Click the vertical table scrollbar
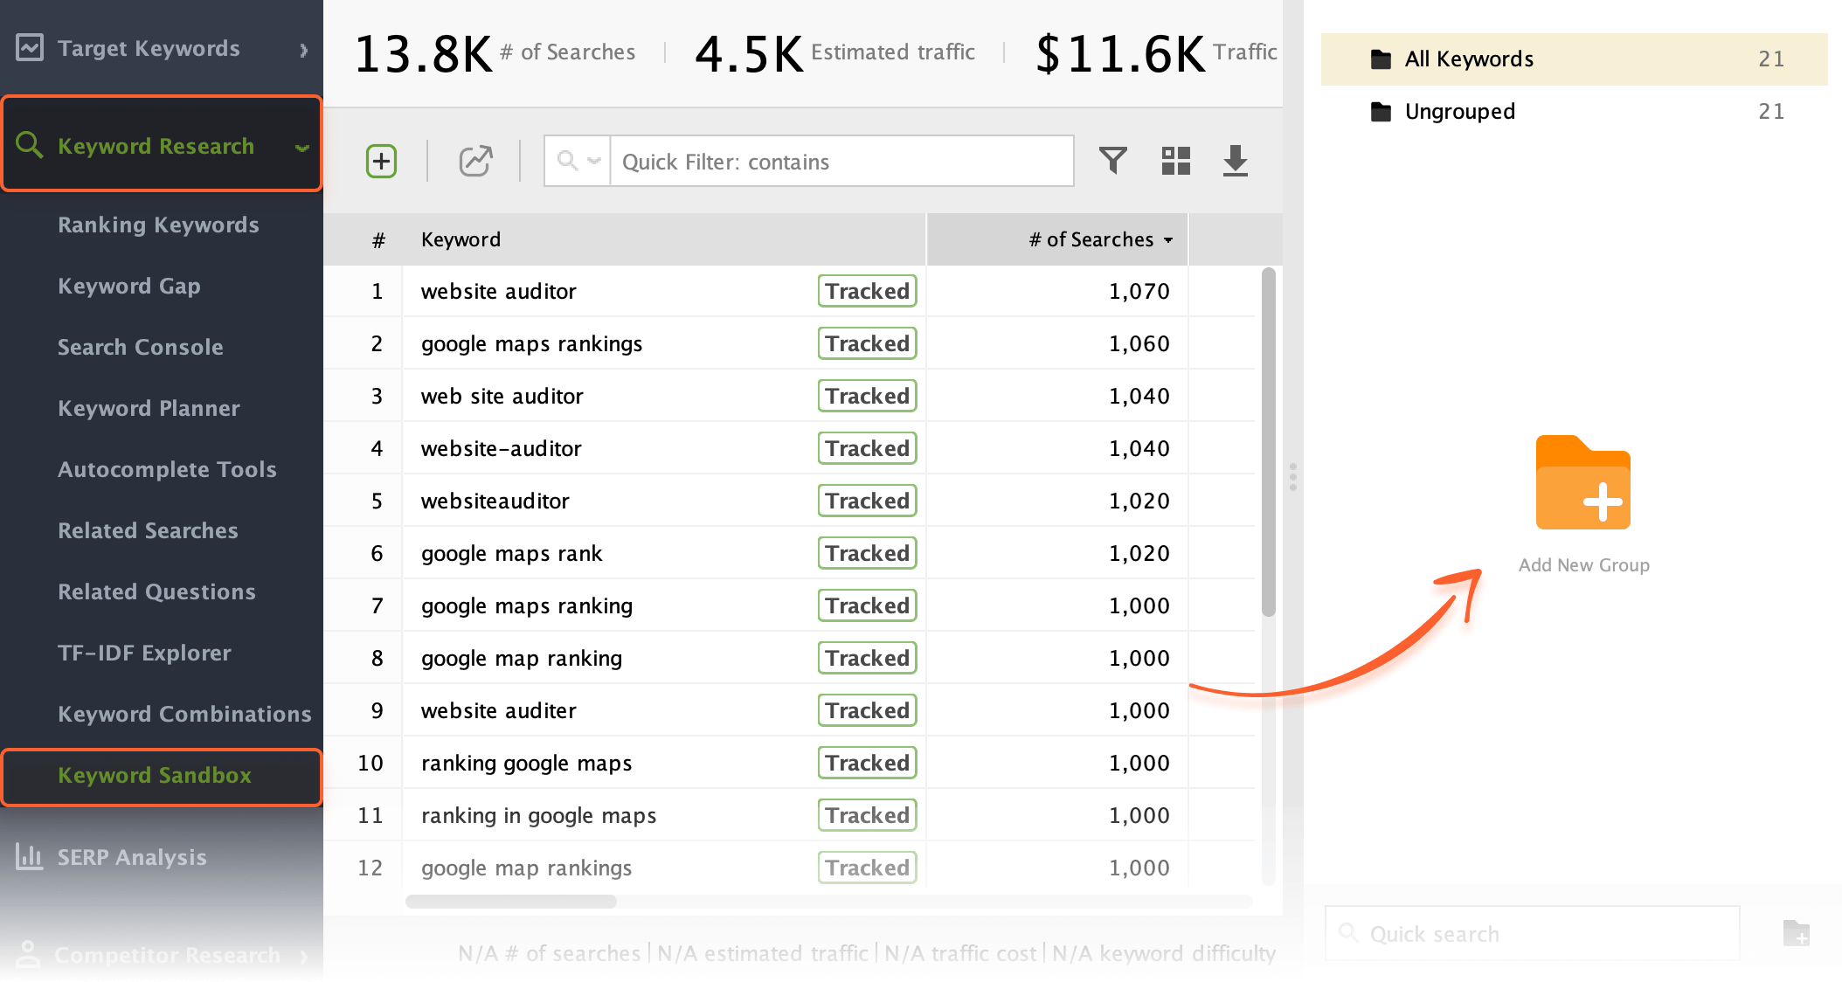Viewport: 1842px width, 982px height. 1269,442
